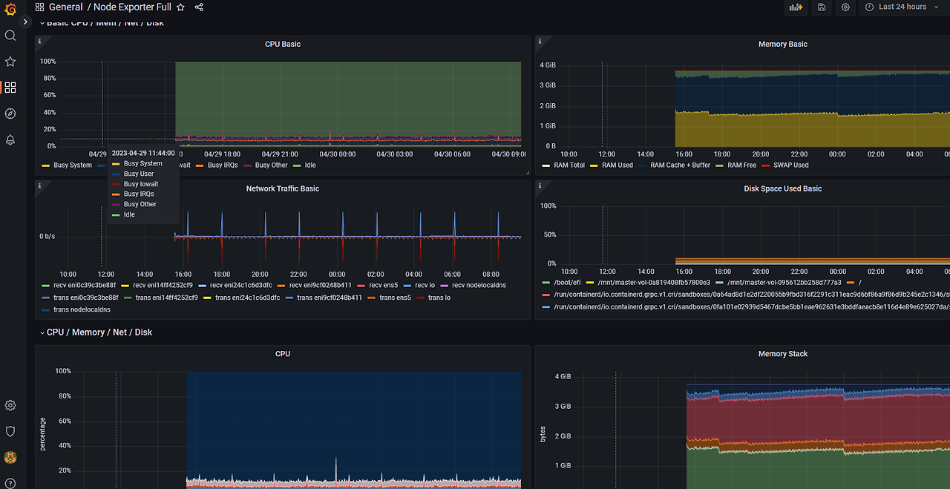The width and height of the screenshot is (950, 489).
Task: Save the dashboard using the floppy disk icon
Action: pos(821,7)
